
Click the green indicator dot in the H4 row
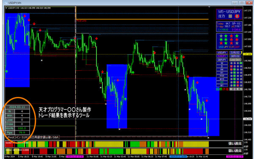coord(235,70)
